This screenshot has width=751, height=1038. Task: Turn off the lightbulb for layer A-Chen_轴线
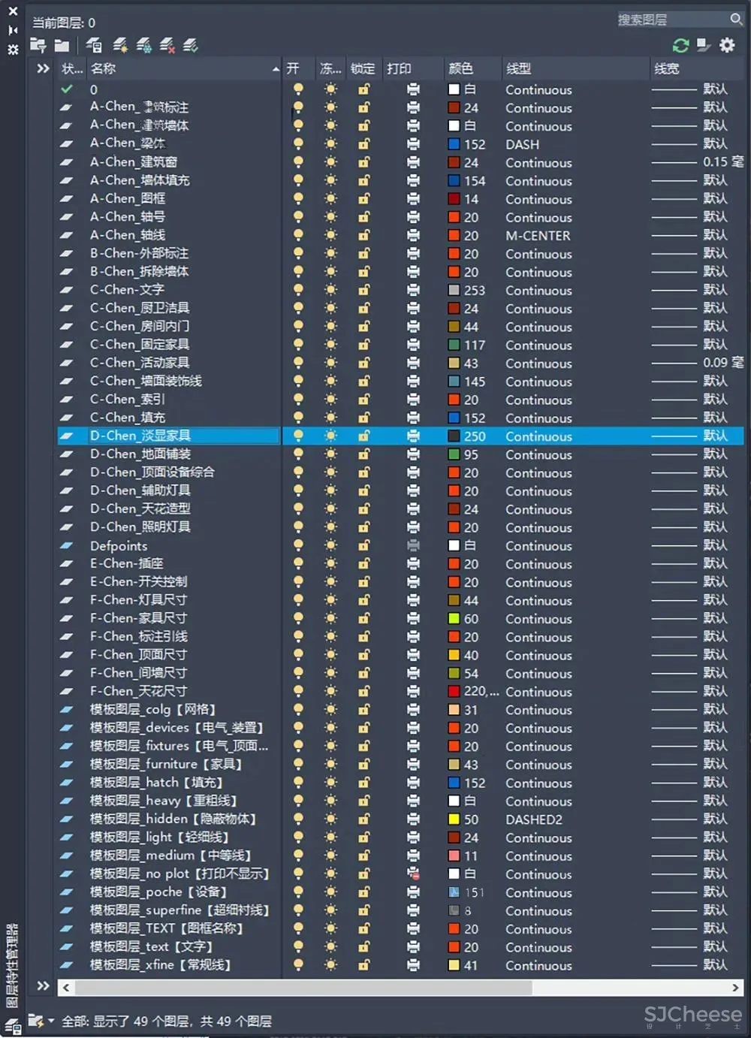pos(298,236)
